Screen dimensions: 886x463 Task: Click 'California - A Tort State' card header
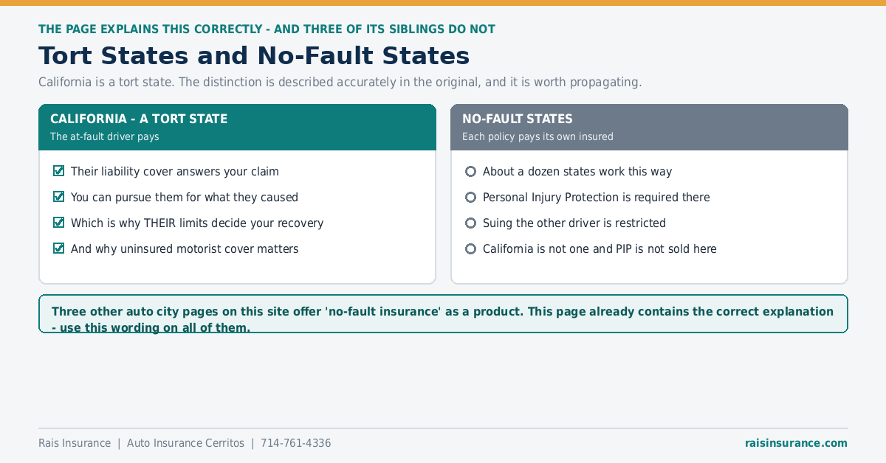(x=237, y=127)
